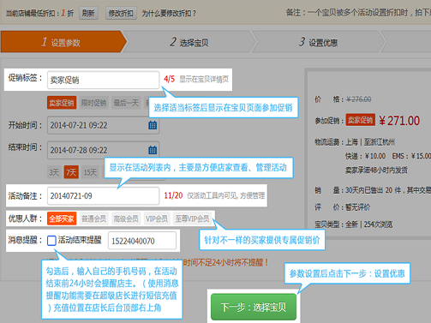Select the VIP会员 audience option
431x323 pixels.
[157, 218]
